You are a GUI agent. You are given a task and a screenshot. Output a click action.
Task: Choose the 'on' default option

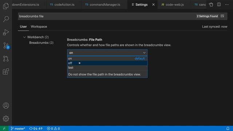107,59
